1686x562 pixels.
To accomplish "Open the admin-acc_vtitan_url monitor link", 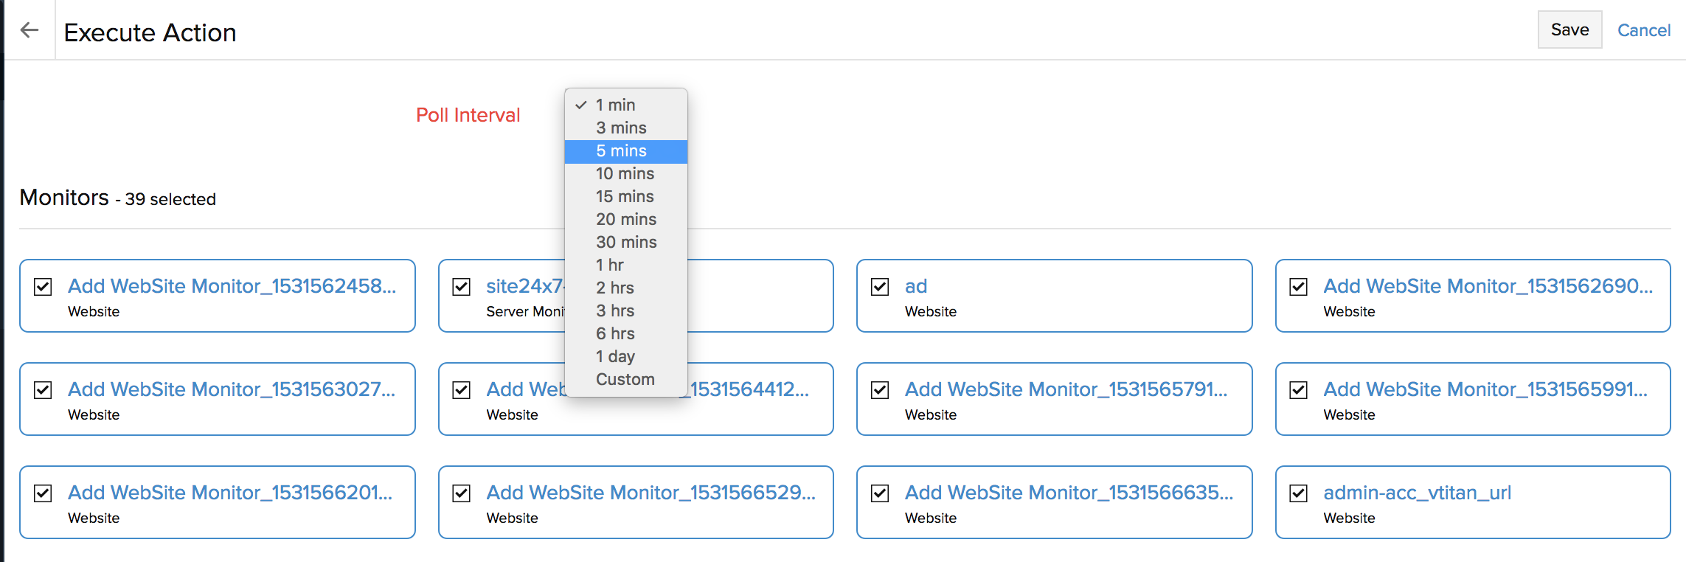I will coord(1416,493).
